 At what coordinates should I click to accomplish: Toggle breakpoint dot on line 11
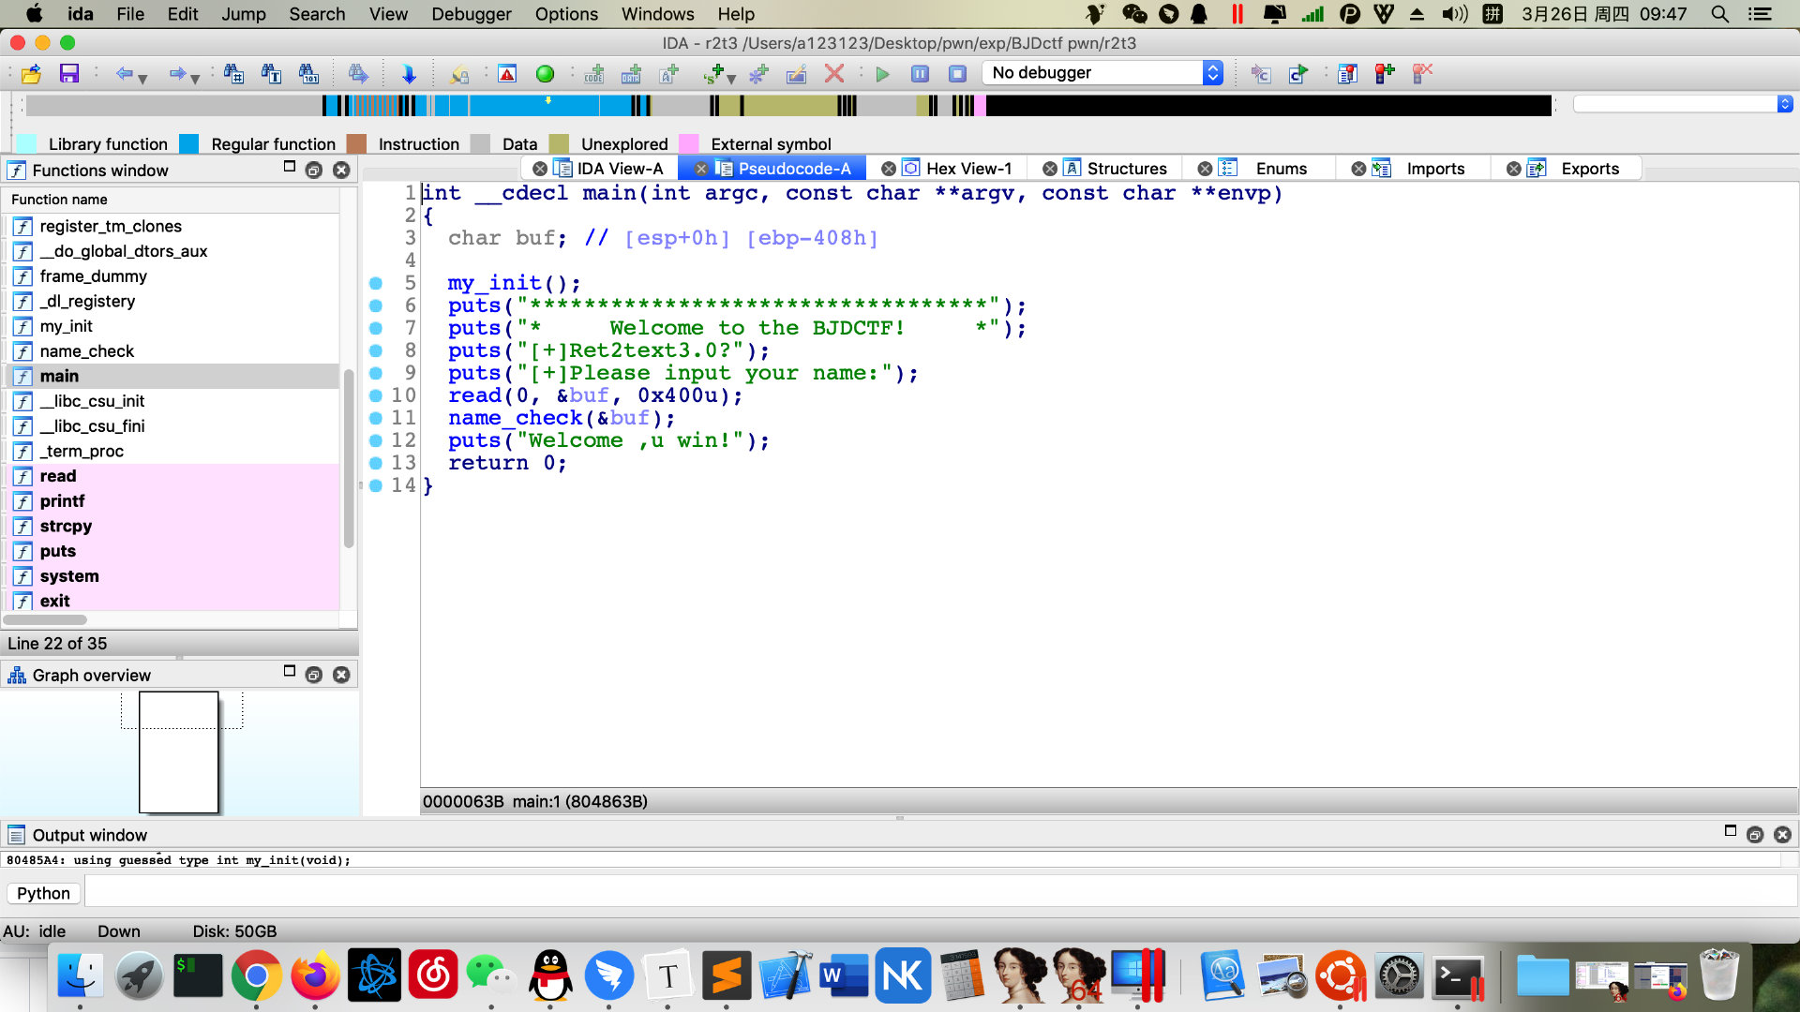click(x=376, y=418)
